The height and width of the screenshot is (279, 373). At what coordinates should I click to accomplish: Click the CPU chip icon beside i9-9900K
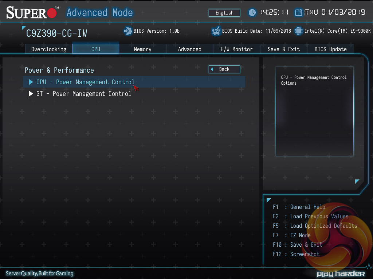pyautogui.click(x=299, y=31)
